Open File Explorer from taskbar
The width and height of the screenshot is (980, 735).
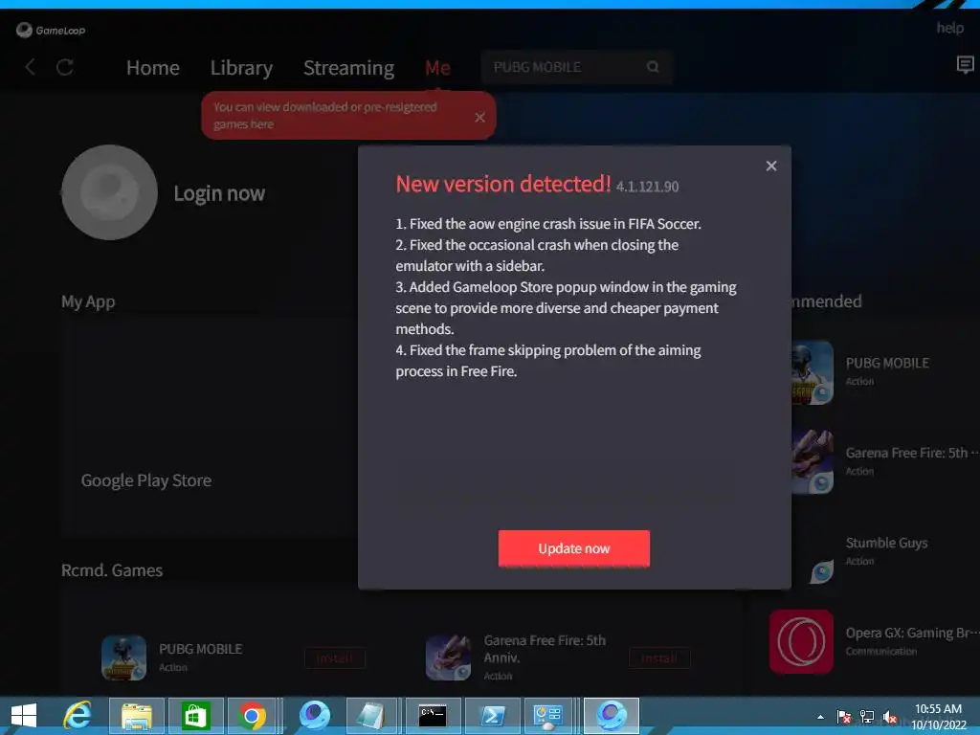pyautogui.click(x=136, y=716)
